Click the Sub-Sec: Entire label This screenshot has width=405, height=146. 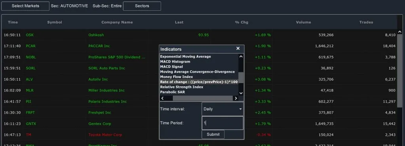pyautogui.click(x=107, y=6)
